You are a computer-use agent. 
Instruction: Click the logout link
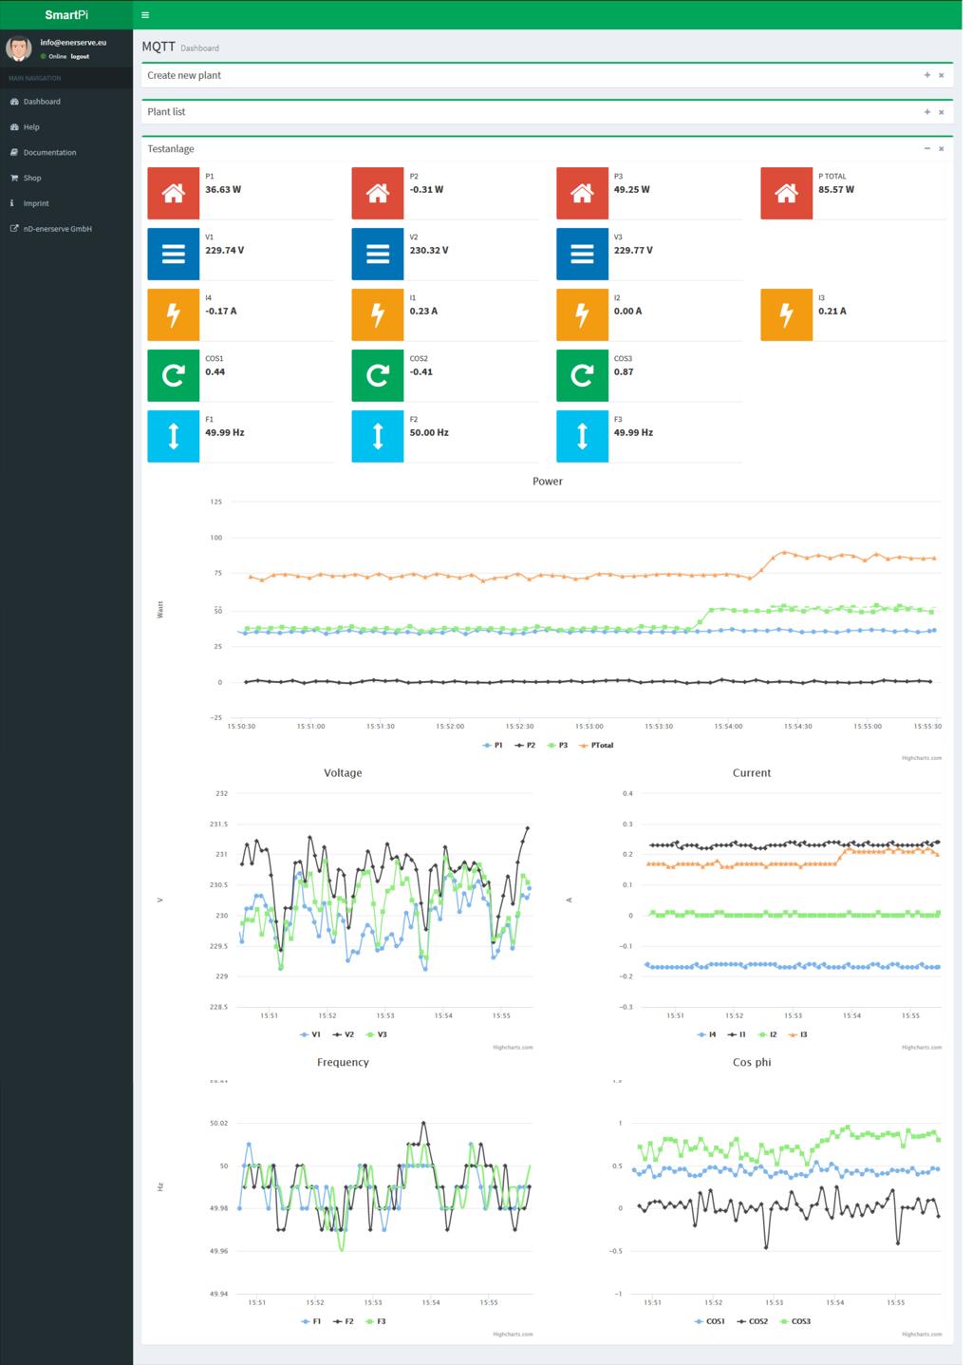(x=80, y=56)
